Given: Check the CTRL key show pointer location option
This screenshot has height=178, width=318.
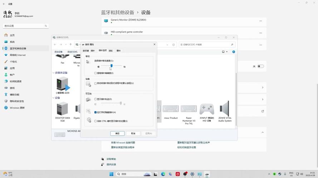Looking at the screenshot, I should pyautogui.click(x=96, y=121).
